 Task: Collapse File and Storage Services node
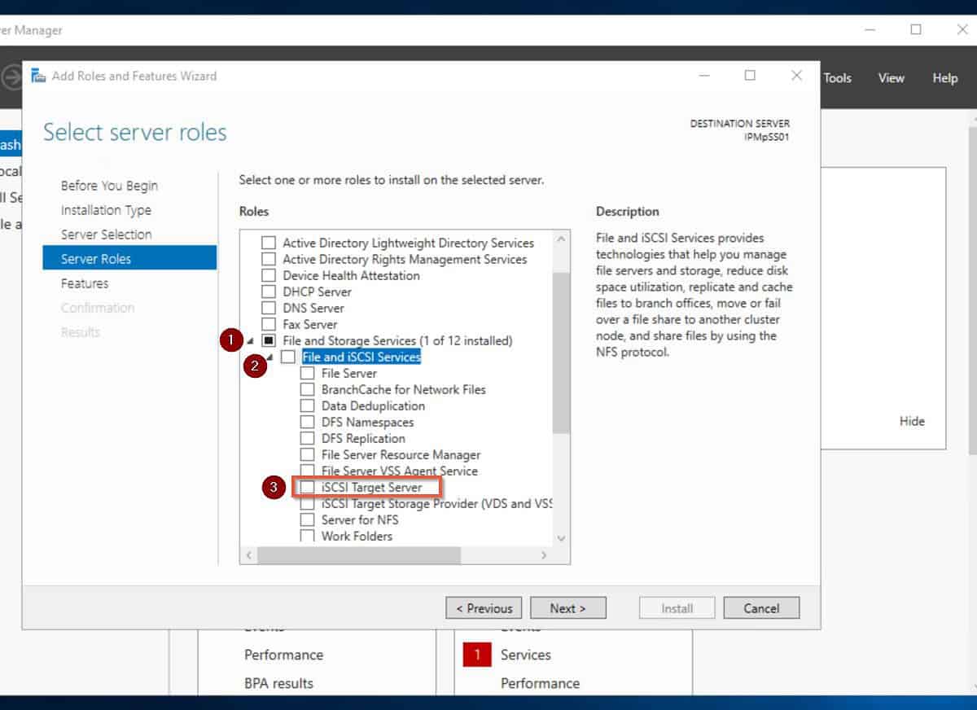point(251,341)
